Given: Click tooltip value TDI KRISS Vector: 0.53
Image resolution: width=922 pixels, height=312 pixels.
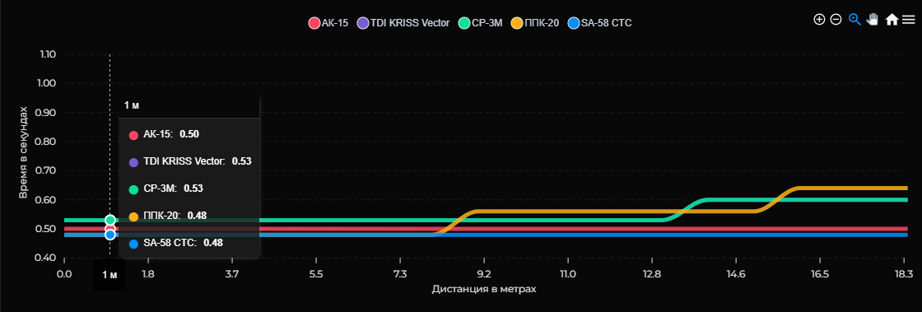Looking at the screenshot, I should point(190,161).
